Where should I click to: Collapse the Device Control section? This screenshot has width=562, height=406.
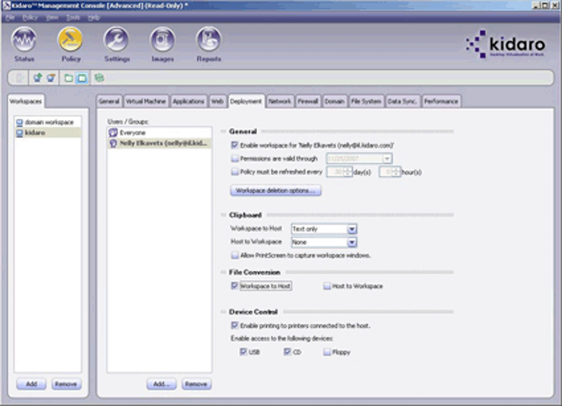223,312
